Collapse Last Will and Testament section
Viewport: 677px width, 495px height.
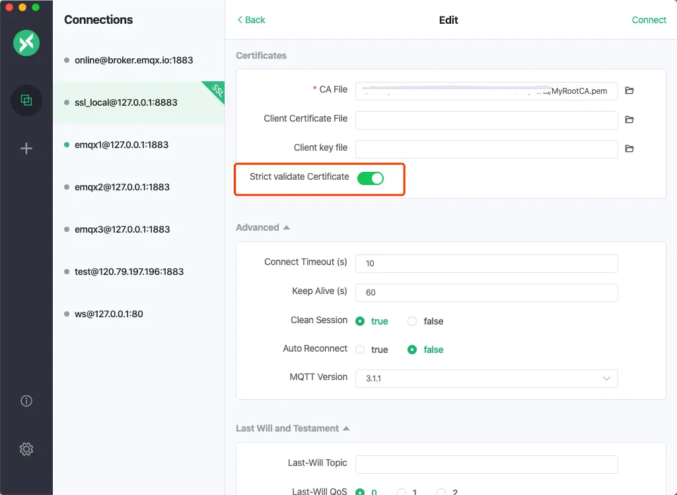346,428
